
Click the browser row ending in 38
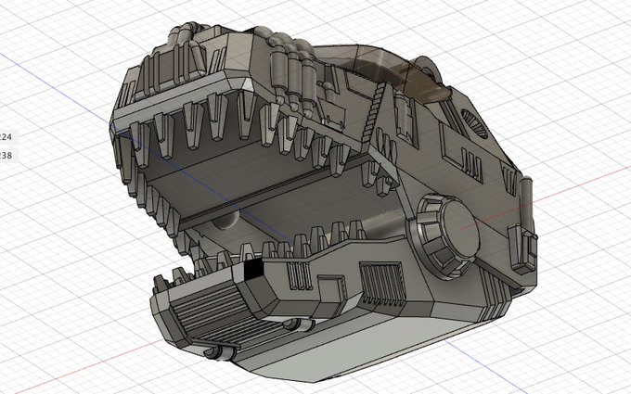(x=8, y=155)
